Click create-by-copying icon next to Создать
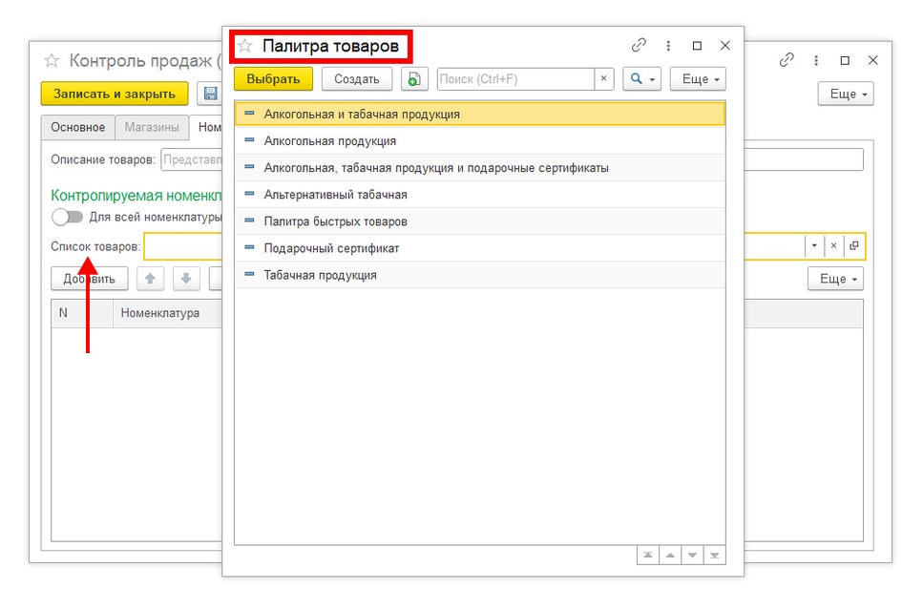Image resolution: width=923 pixels, height=589 pixels. pos(414,79)
